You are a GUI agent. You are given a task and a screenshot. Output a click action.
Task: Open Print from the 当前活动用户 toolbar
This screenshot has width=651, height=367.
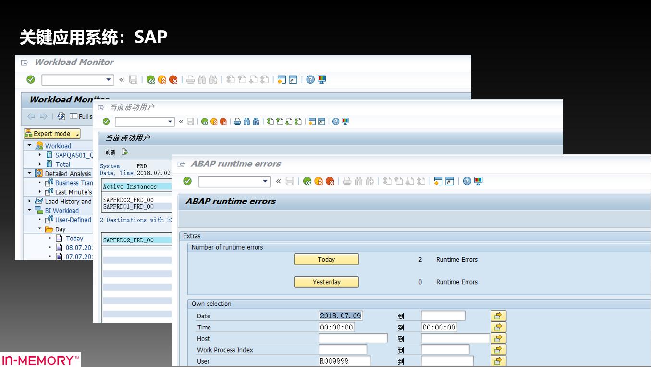click(238, 121)
